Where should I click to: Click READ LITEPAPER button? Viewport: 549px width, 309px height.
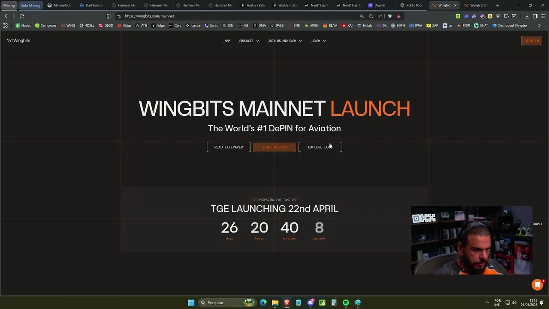tap(229, 147)
